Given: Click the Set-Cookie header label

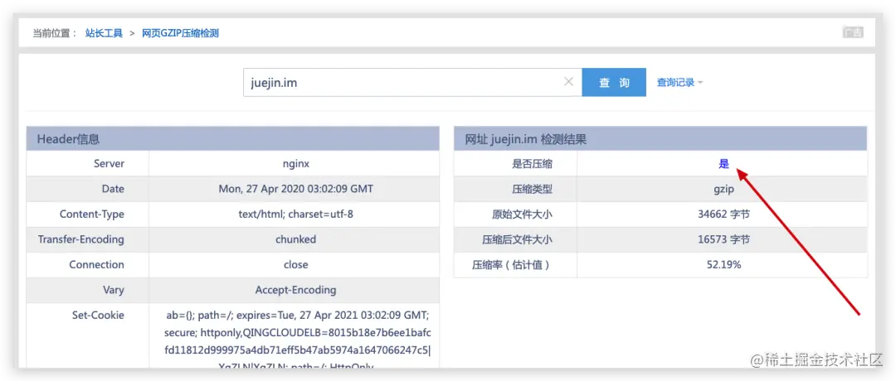Looking at the screenshot, I should pos(98,315).
